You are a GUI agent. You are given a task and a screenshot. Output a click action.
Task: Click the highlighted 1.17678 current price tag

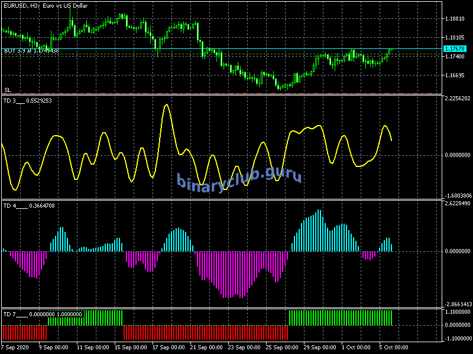455,48
